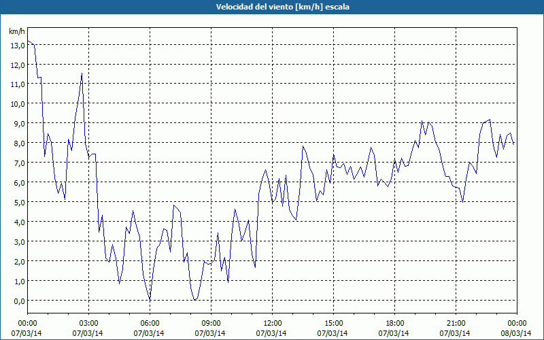Screen dimensions: 544x340
Task: Select the 06:00 time label
Action: (150, 324)
